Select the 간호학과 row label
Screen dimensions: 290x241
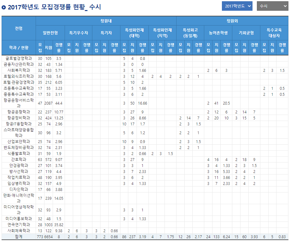[x=19, y=159]
